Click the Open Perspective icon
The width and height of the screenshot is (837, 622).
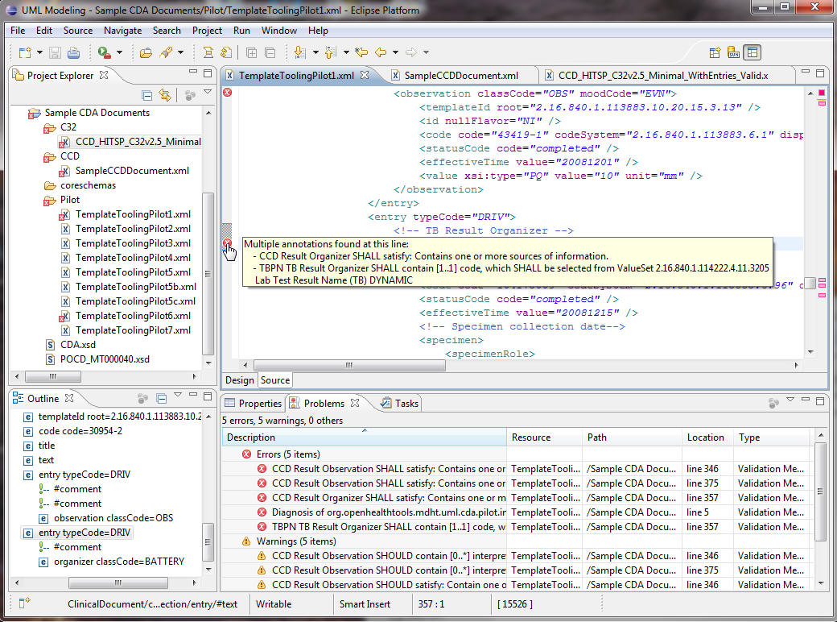[x=714, y=53]
